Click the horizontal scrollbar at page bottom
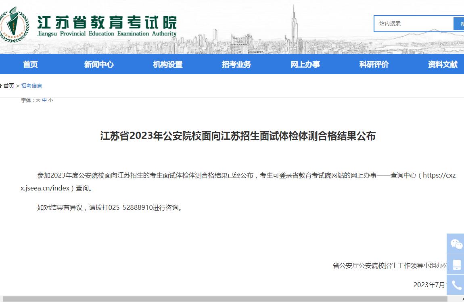This screenshot has height=302, width=464. pos(225,299)
